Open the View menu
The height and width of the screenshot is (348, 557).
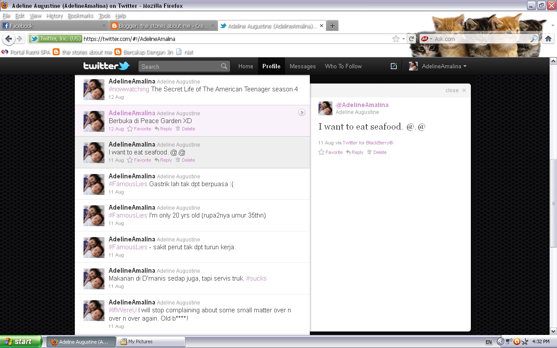click(36, 16)
